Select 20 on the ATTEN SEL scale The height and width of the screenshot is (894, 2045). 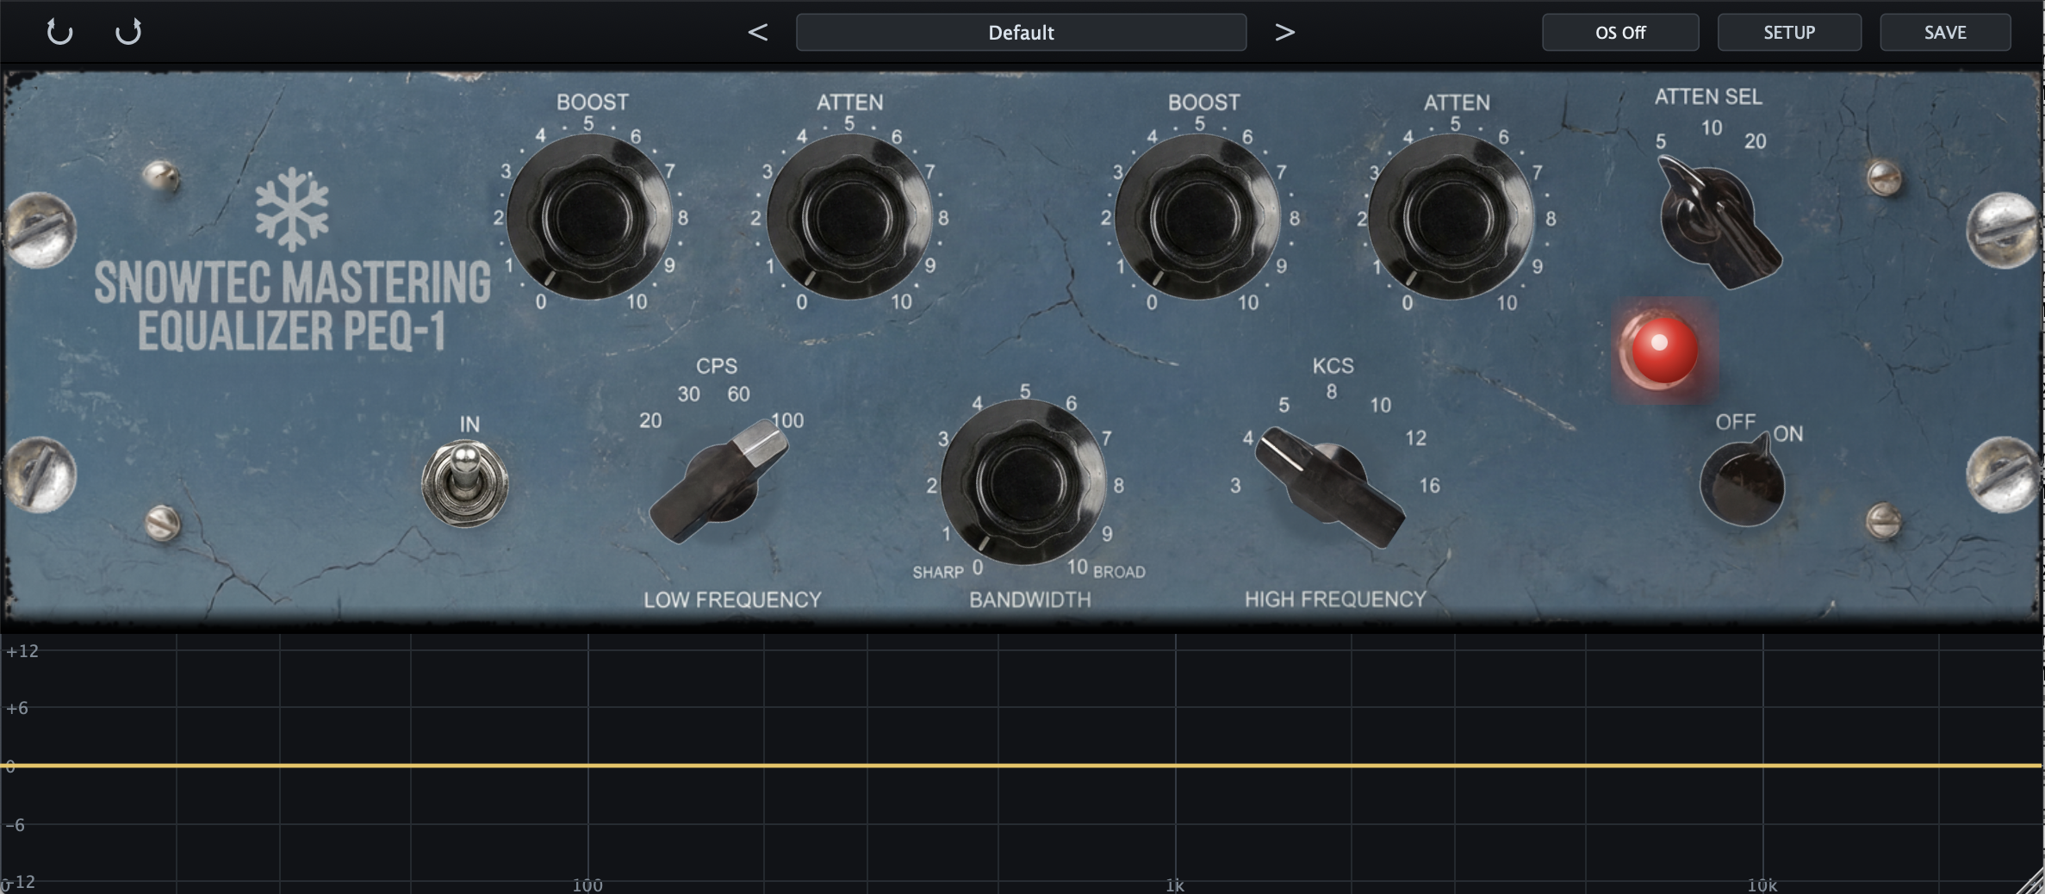point(1755,141)
